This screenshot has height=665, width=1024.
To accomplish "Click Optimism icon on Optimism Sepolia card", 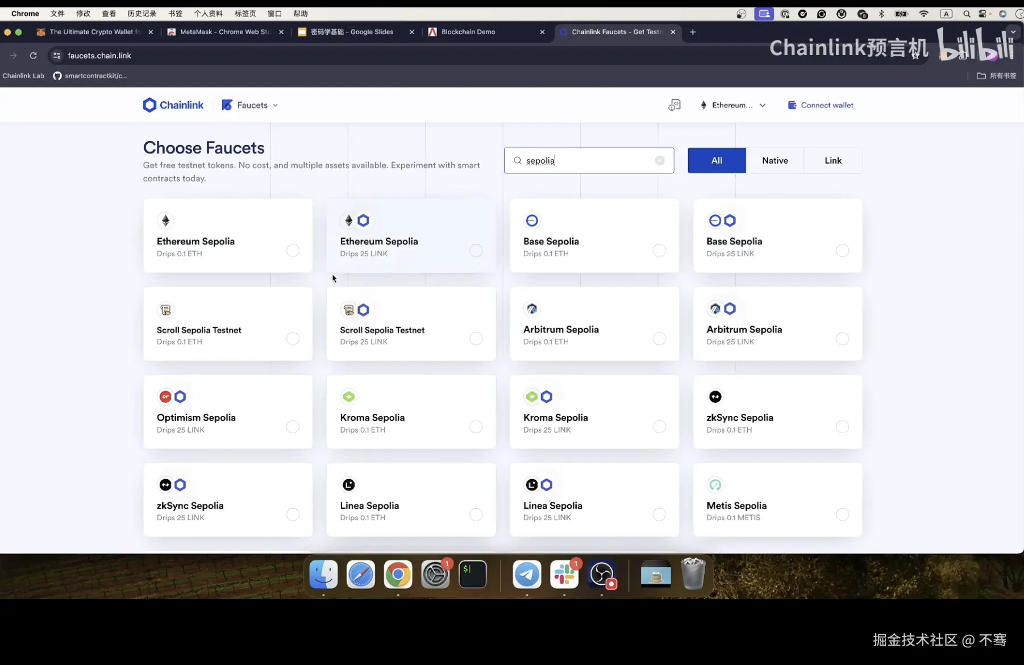I will [165, 397].
